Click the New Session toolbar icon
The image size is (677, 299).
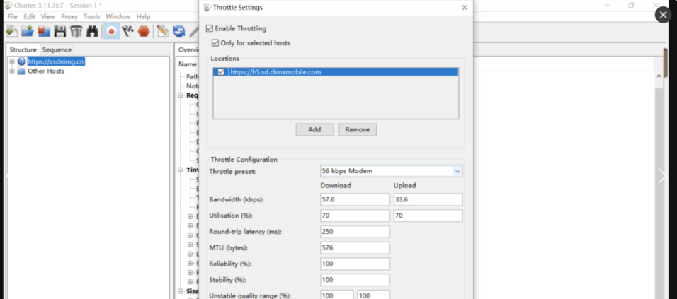11,31
